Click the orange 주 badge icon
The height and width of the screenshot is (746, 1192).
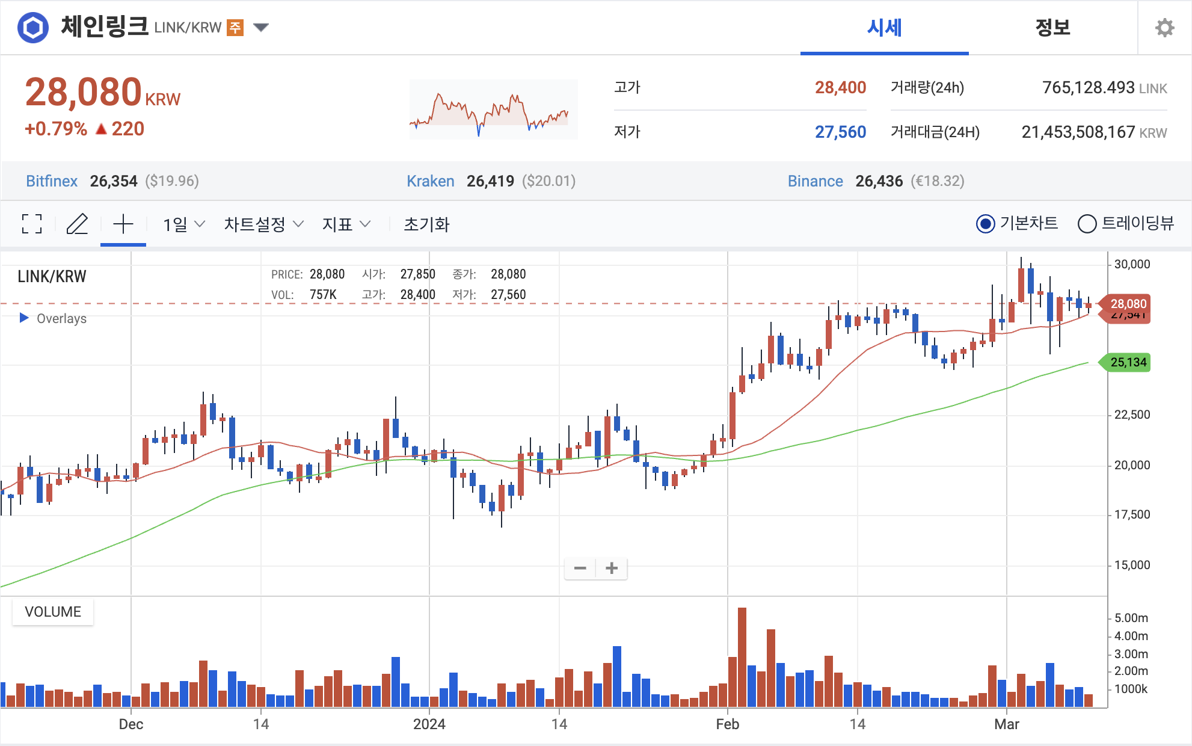click(x=235, y=28)
